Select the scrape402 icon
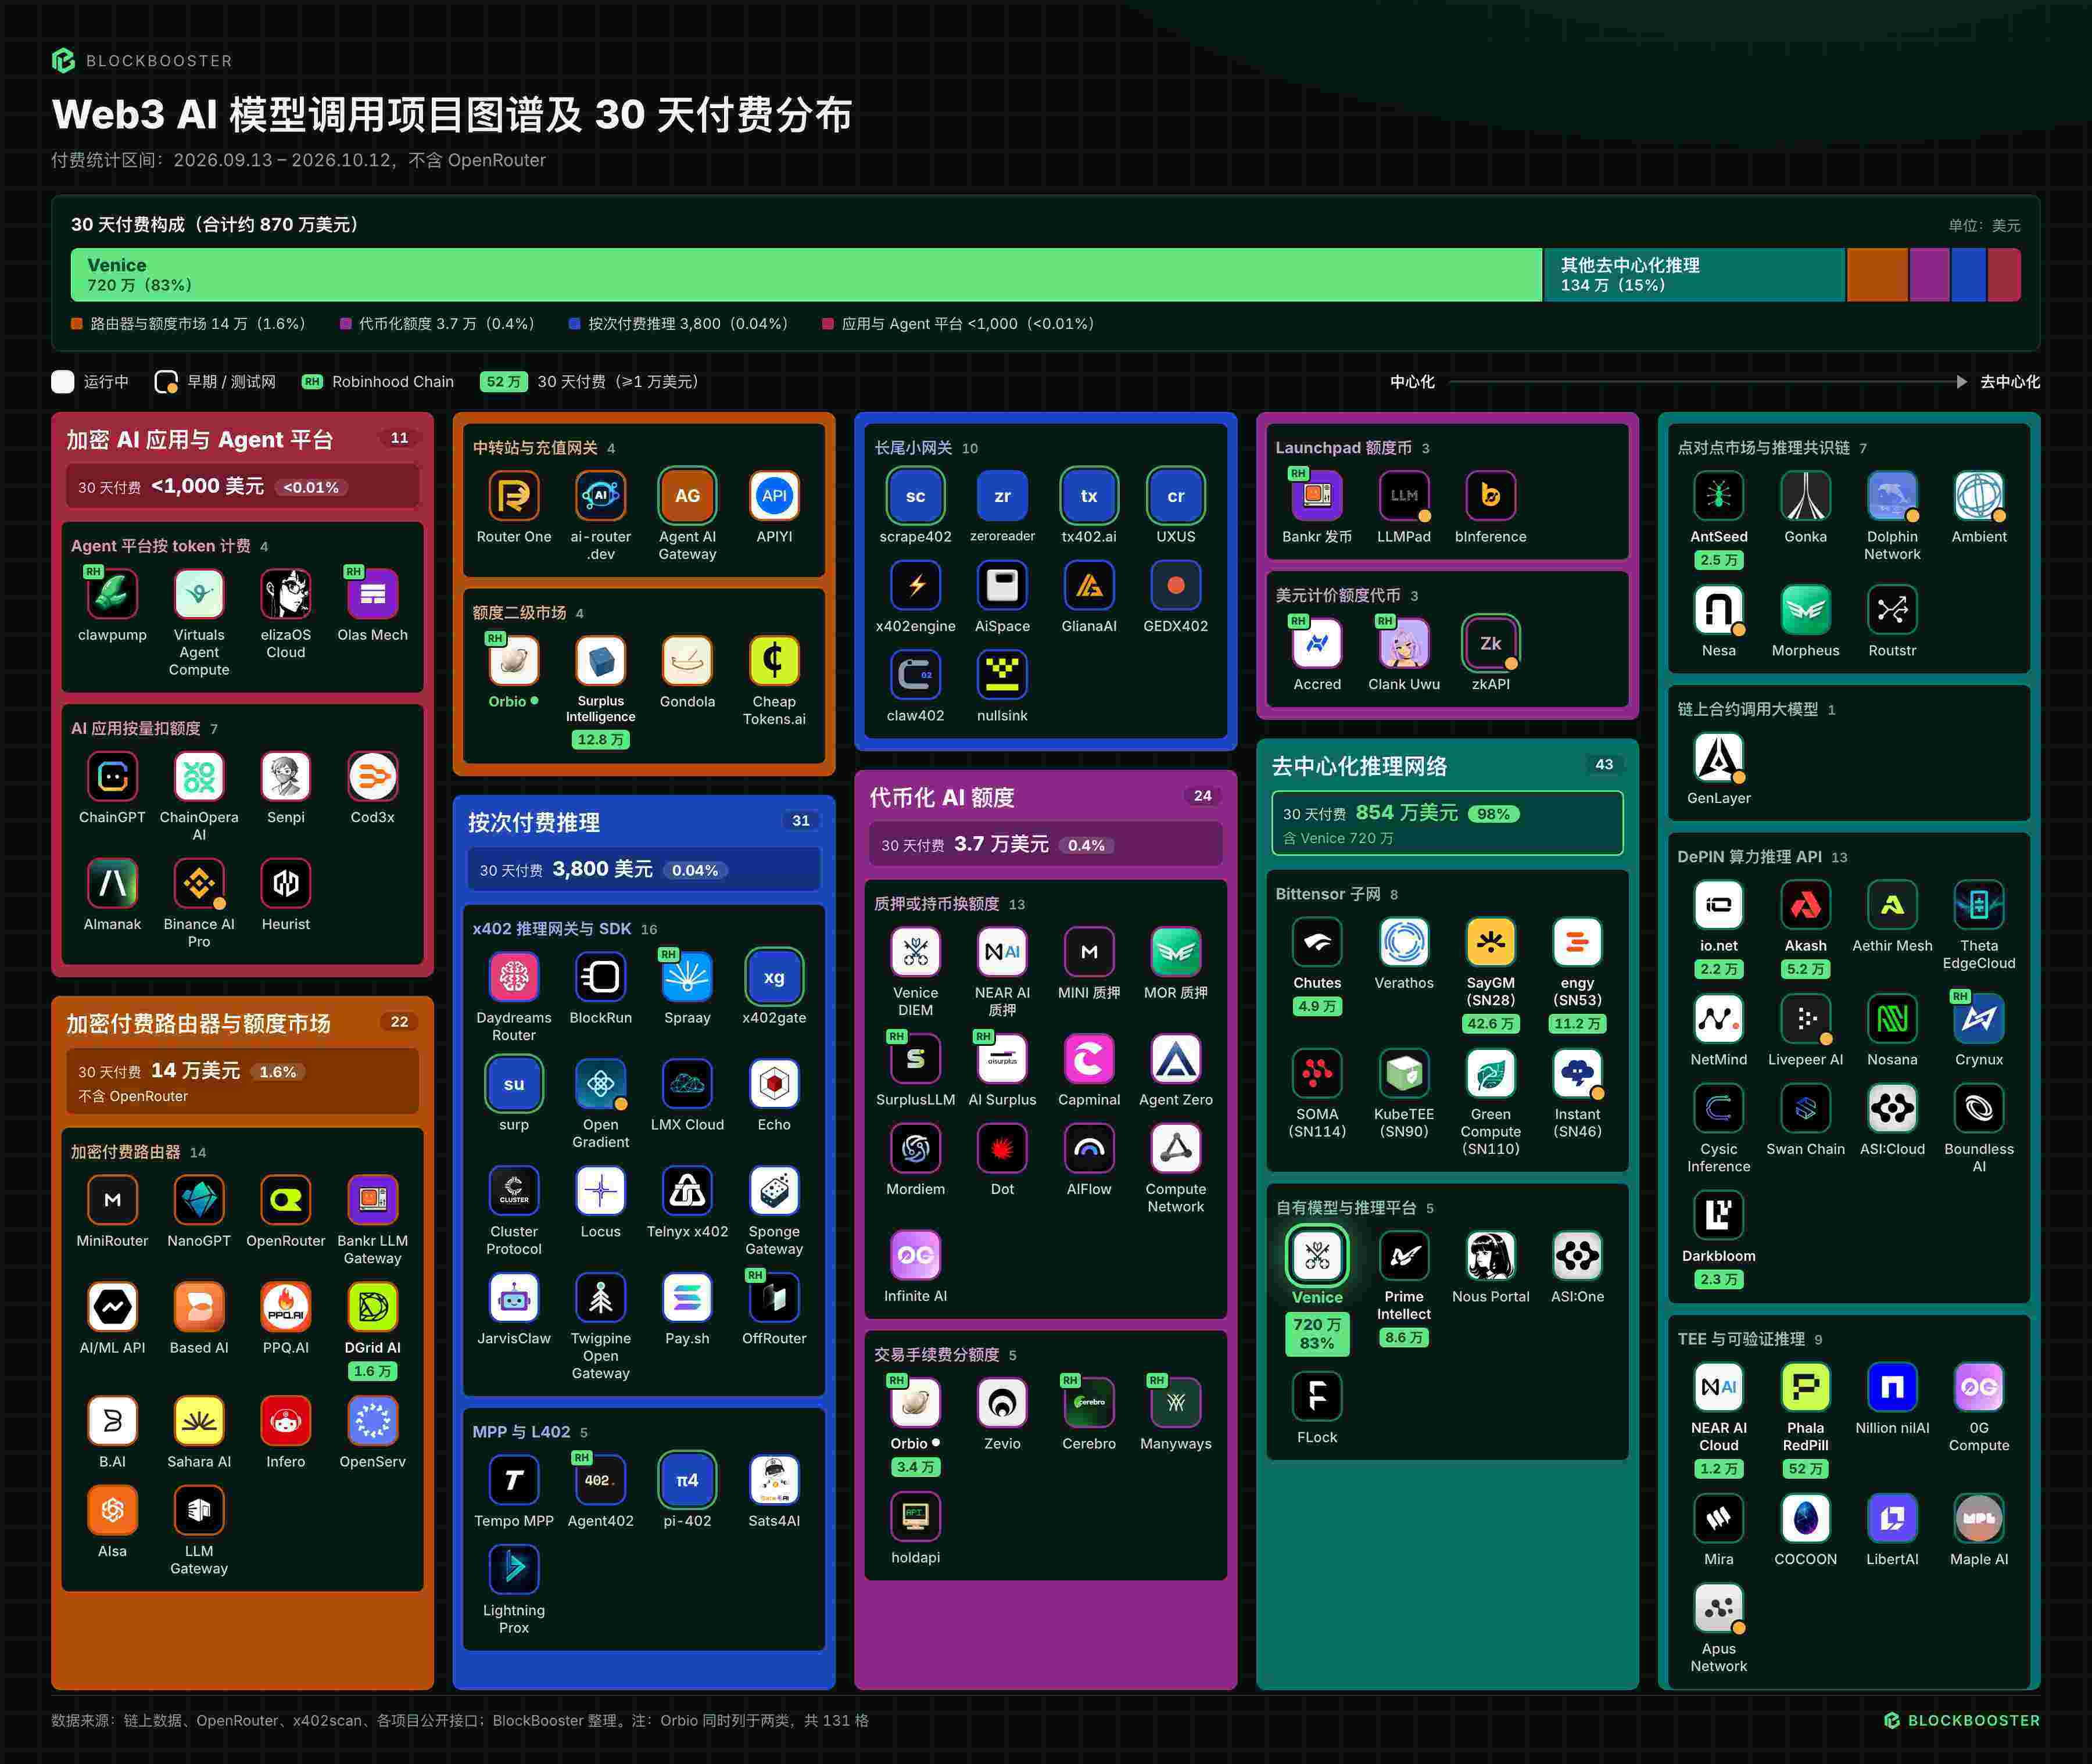This screenshot has width=2092, height=1764. click(x=915, y=496)
